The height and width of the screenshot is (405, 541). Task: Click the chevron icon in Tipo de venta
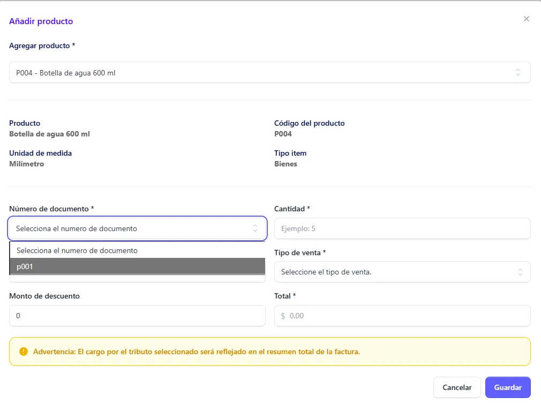click(520, 272)
